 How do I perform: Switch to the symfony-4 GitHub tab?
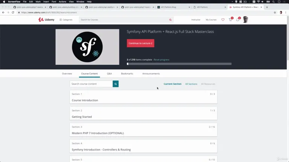65,7
